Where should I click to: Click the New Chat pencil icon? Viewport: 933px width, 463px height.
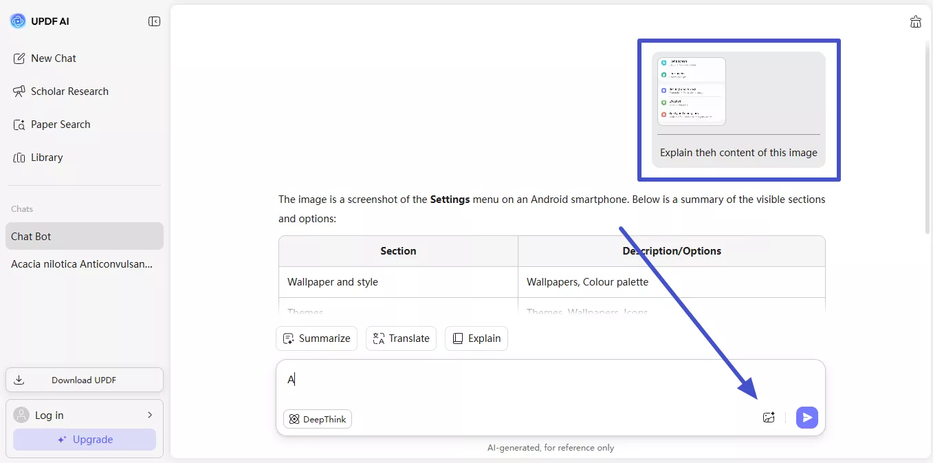[x=19, y=58]
